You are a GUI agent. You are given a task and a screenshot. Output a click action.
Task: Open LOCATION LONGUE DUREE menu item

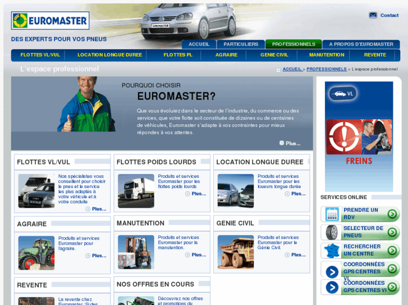pos(109,55)
